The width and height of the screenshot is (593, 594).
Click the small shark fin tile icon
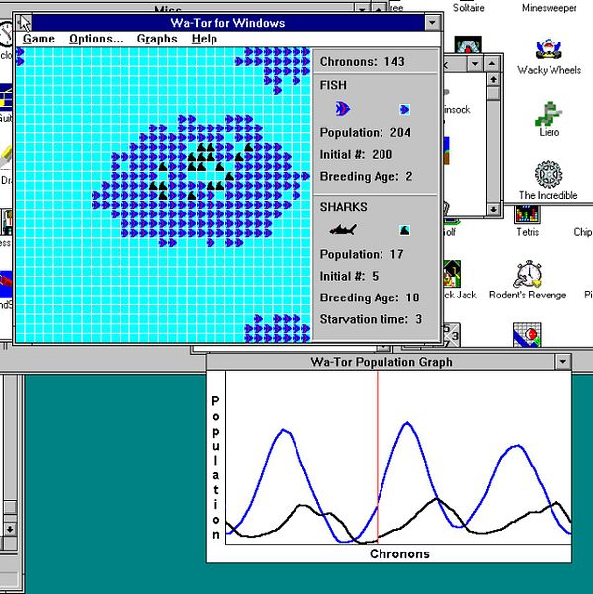404,230
